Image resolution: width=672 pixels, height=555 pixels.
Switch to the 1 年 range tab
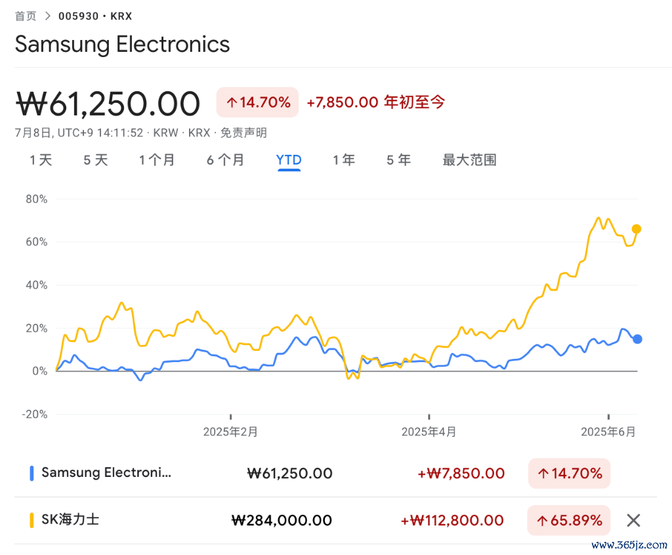point(344,160)
